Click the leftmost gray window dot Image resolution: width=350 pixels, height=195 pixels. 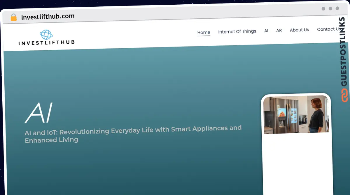(x=323, y=8)
